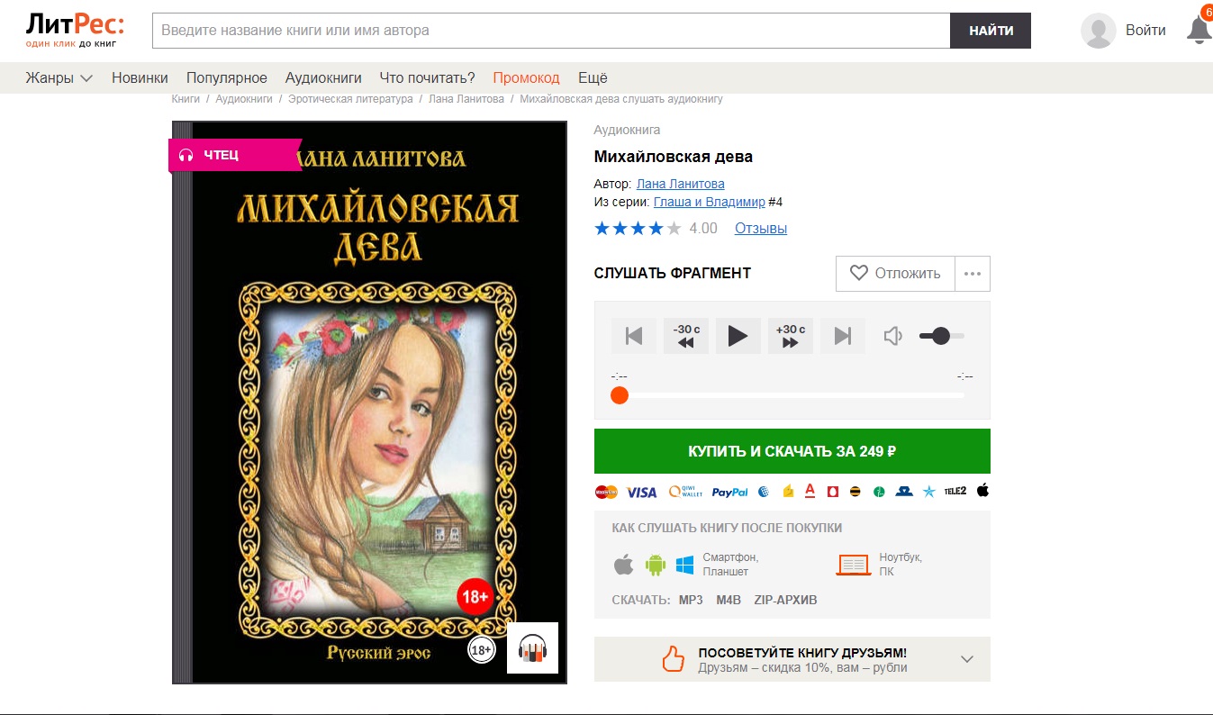Jump to the previous track
This screenshot has width=1213, height=715.
[x=633, y=336]
